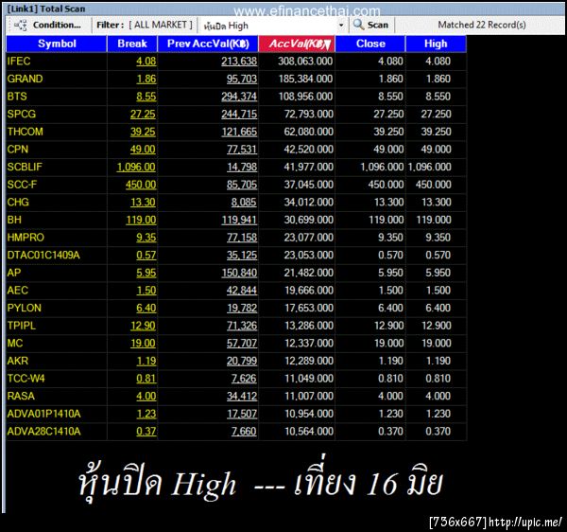Sort by Break column header
Image resolution: width=567 pixels, height=532 pixels.
pos(132,44)
